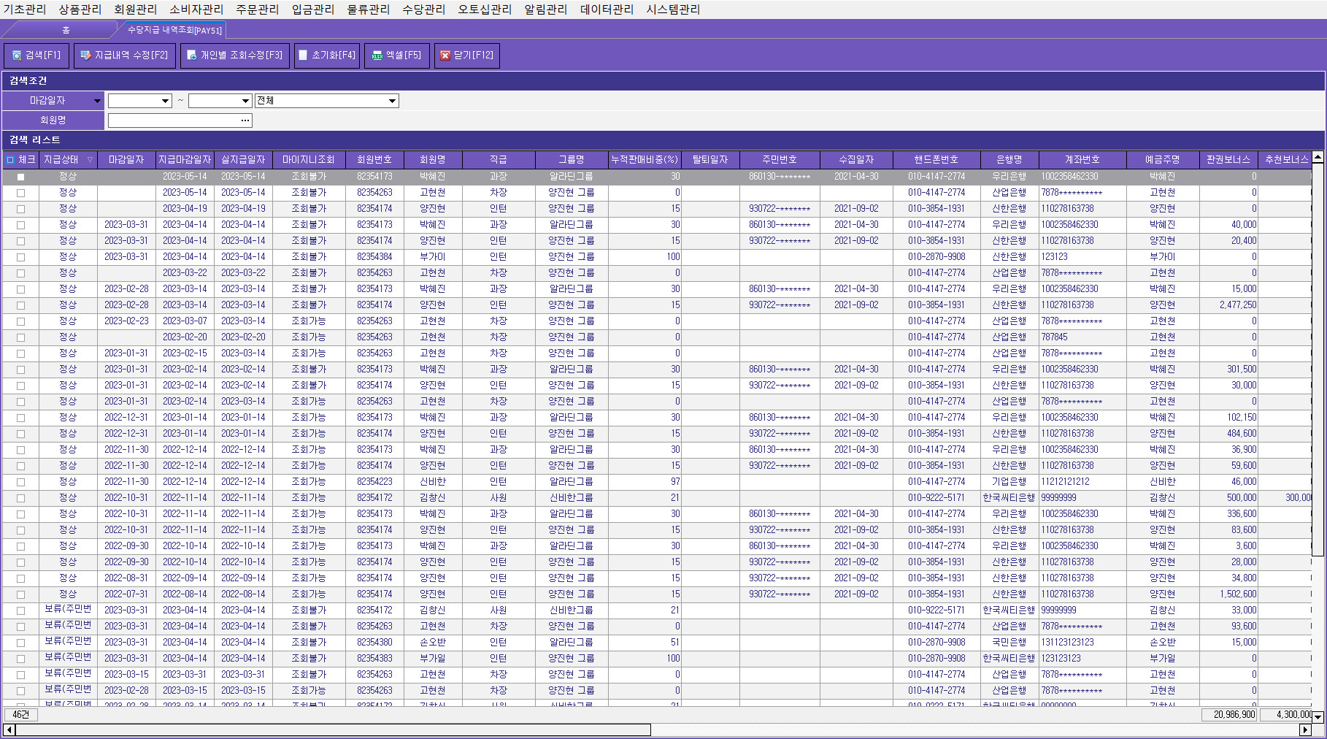Open the 수당관리 menu

(424, 9)
